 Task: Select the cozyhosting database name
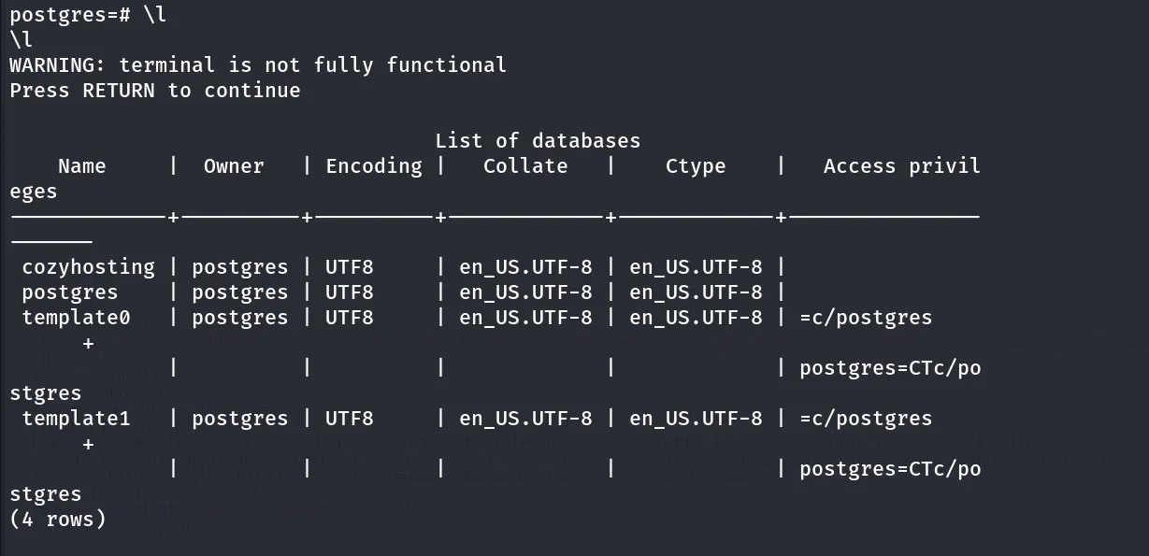89,267
